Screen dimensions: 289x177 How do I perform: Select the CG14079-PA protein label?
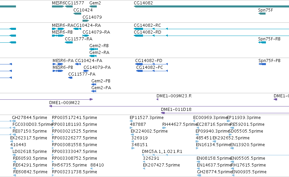[97, 67]
